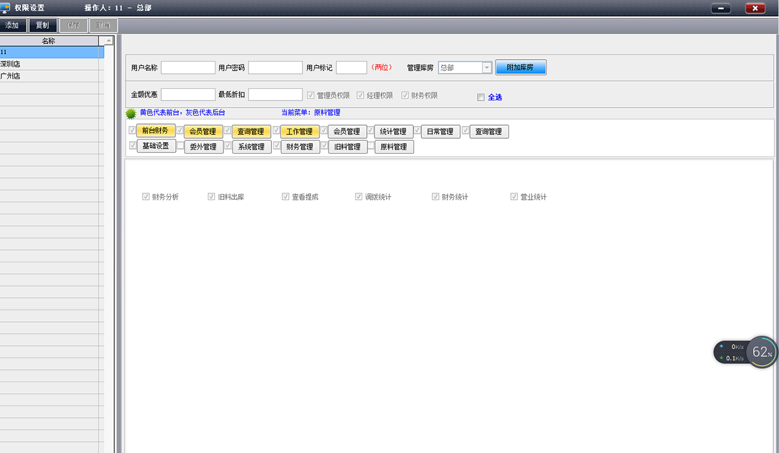Toggle the 财务统计 permission checkbox
Image resolution: width=779 pixels, height=453 pixels.
436,197
